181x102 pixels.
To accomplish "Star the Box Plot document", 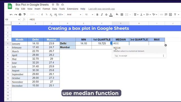I will [53, 5].
